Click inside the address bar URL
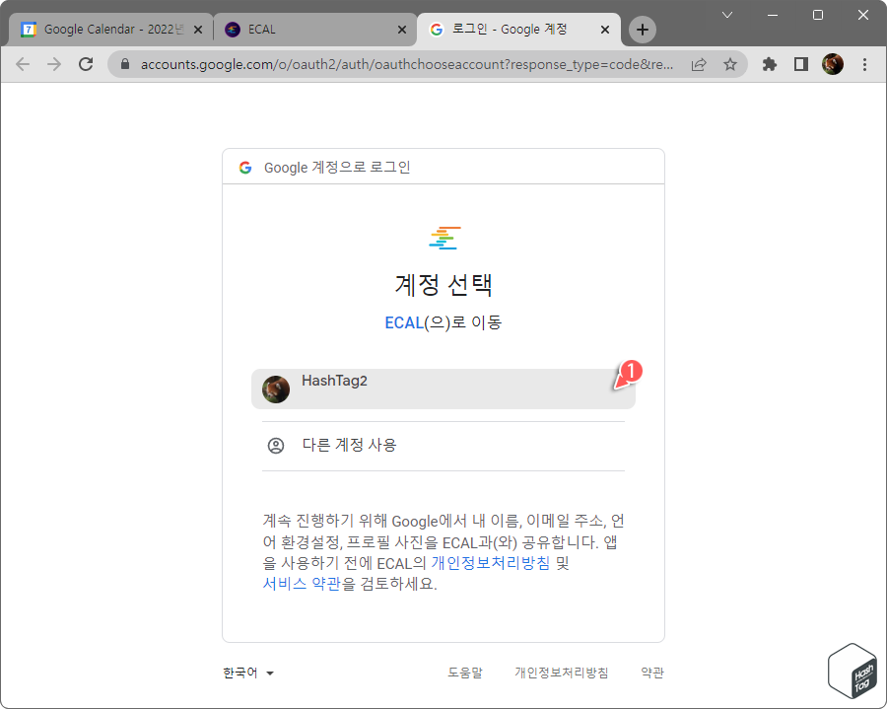Viewport: 887px width, 709px height. pyautogui.click(x=394, y=64)
